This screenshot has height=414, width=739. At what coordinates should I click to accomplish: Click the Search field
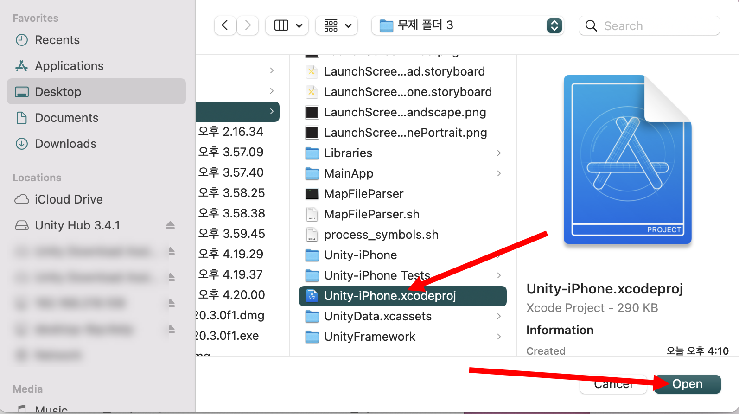click(650, 25)
